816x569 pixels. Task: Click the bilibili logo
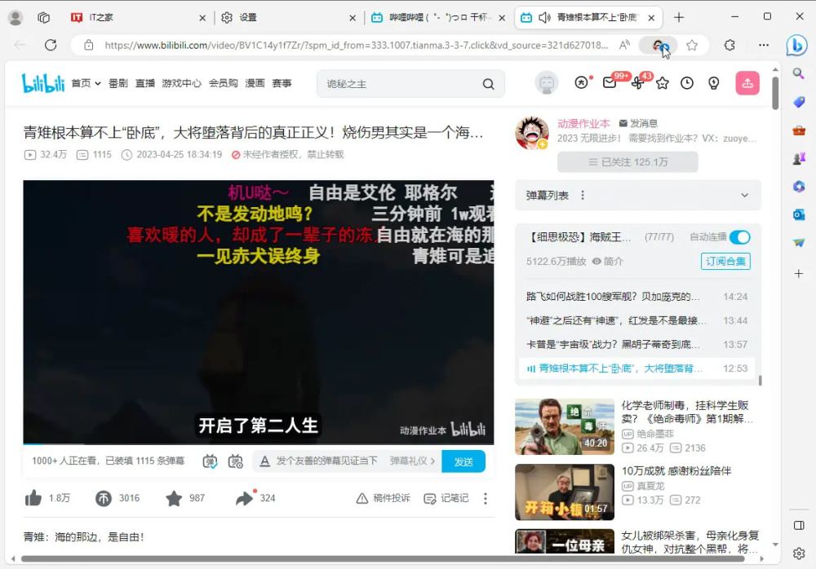(x=43, y=83)
